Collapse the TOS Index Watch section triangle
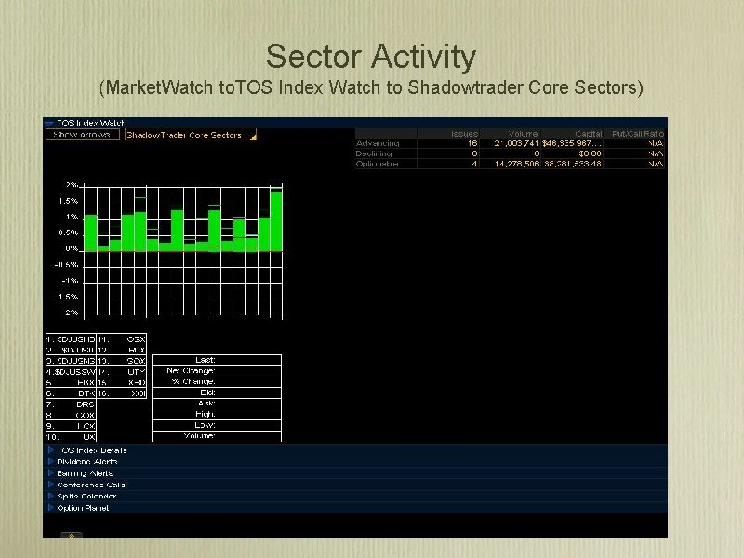This screenshot has width=744, height=558. coord(49,124)
